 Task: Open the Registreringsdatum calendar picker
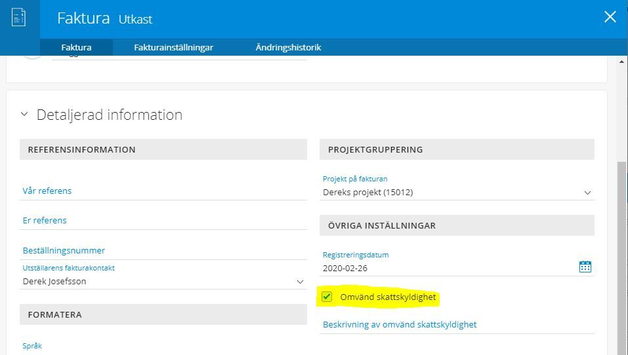(585, 267)
